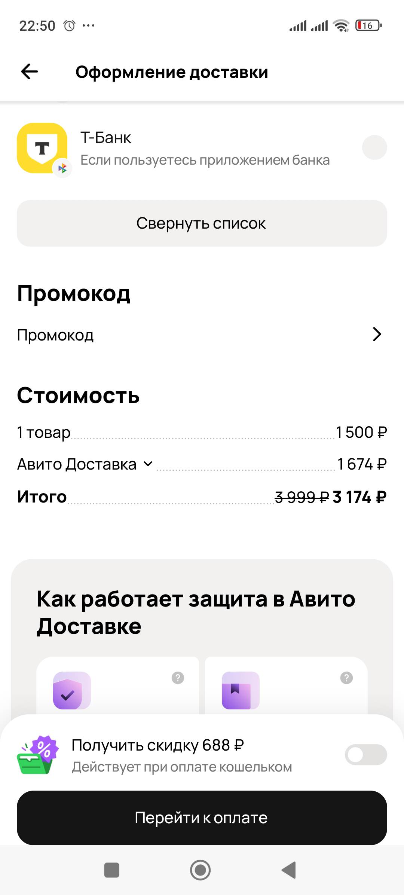This screenshot has height=895, width=404.
Task: Open help on shield protection card
Action: point(178,678)
